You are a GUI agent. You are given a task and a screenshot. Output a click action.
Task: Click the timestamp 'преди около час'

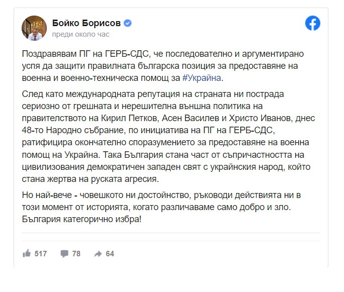[x=81, y=35]
